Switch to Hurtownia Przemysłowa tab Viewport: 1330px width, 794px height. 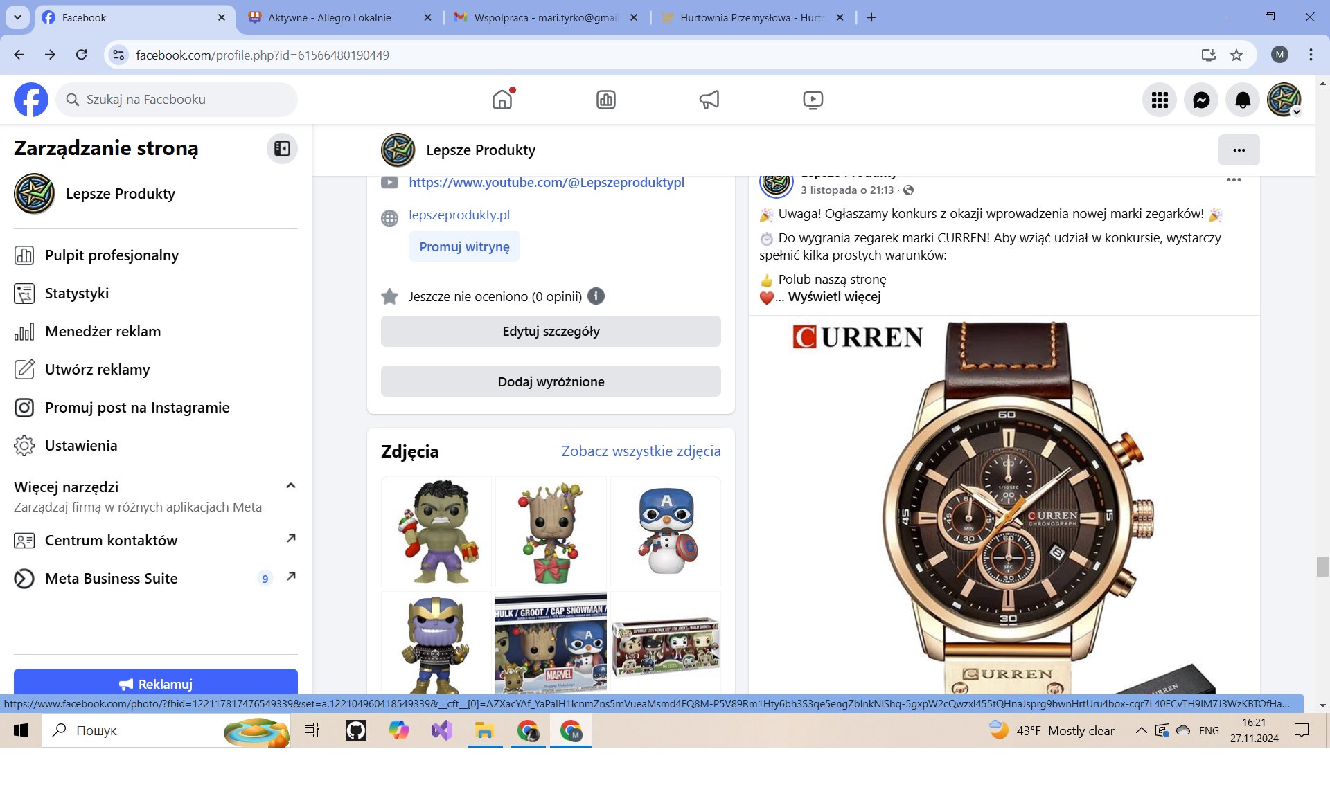[x=752, y=18]
